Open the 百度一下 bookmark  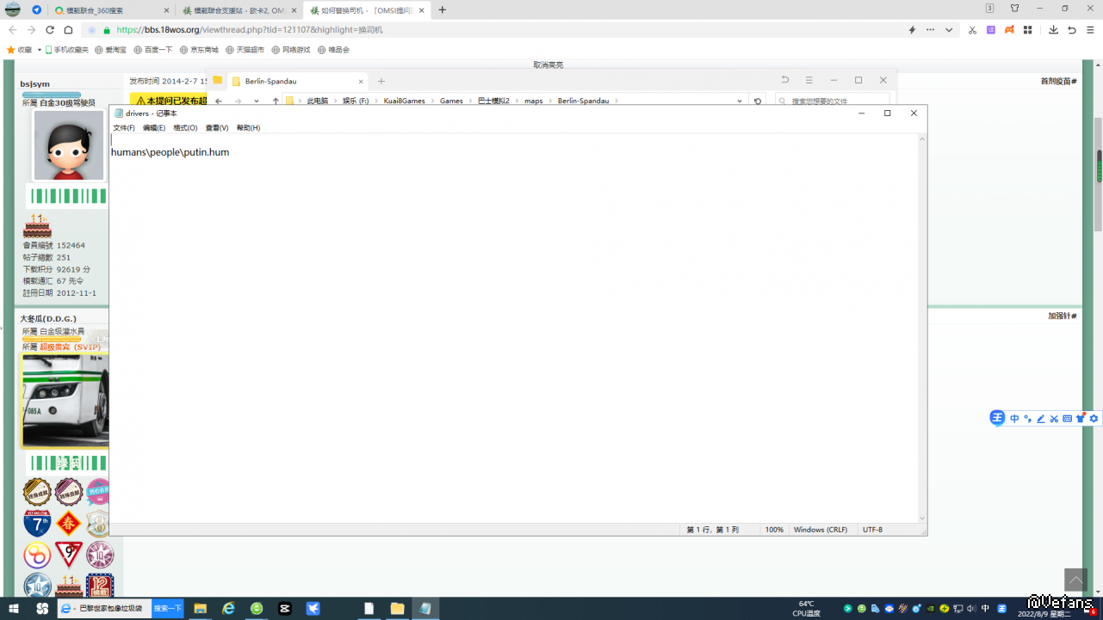153,50
